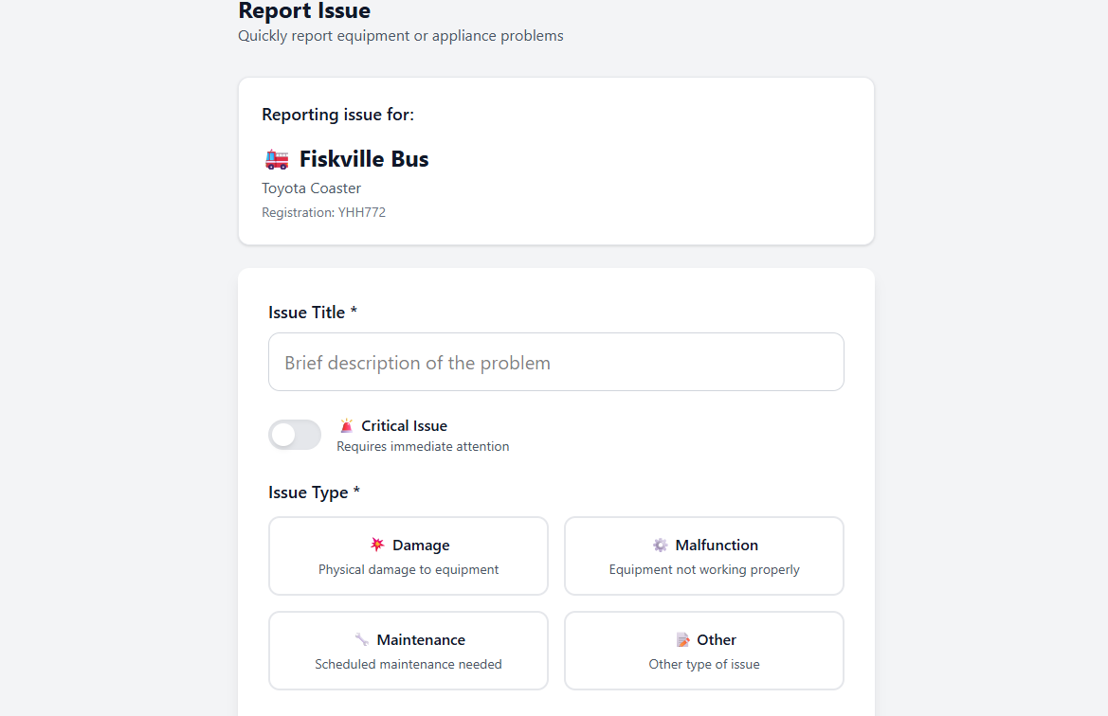Click the Fiskville Bus name
The width and height of the screenshot is (1108, 716).
(363, 159)
